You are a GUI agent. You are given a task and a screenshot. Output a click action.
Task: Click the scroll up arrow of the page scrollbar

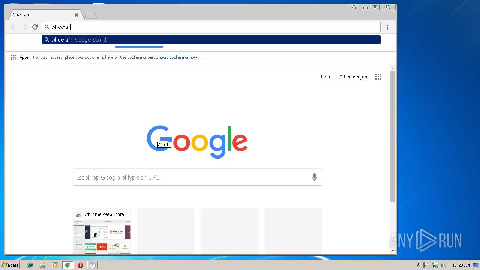pos(393,69)
